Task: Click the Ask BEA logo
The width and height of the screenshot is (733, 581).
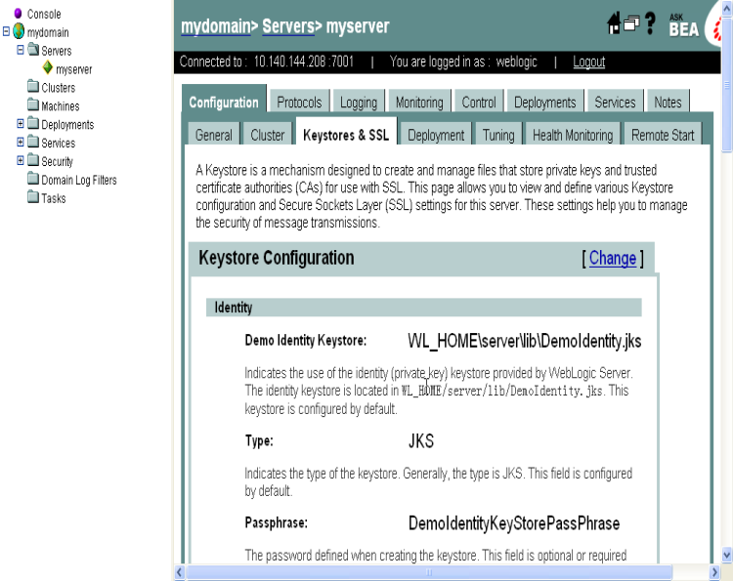Action: pos(683,25)
